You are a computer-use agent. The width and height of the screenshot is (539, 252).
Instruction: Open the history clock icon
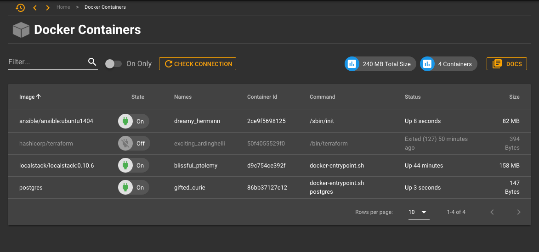coord(20,7)
